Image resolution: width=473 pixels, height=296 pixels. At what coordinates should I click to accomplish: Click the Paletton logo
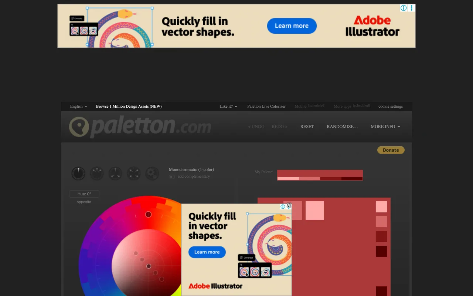click(140, 127)
